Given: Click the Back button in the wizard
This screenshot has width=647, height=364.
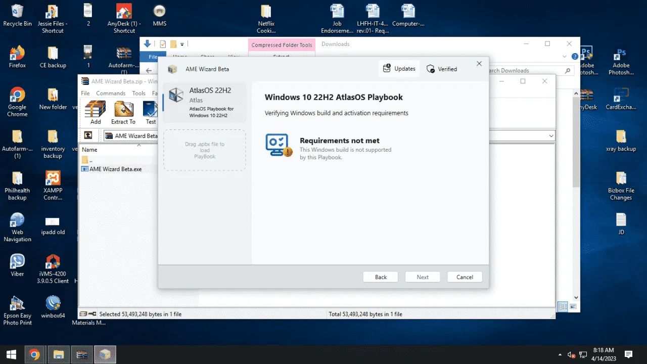Looking at the screenshot, I should point(381,277).
